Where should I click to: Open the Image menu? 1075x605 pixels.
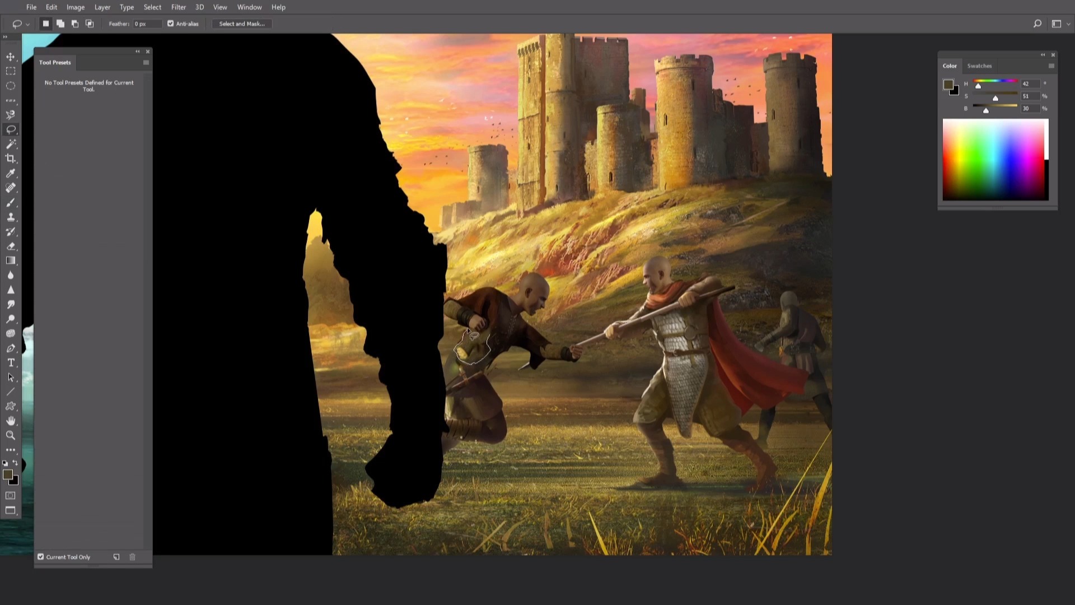pyautogui.click(x=76, y=7)
